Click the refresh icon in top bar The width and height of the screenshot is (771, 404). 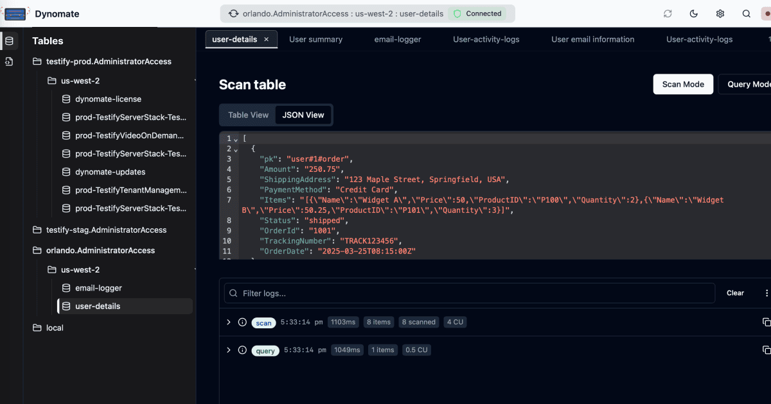pos(668,13)
